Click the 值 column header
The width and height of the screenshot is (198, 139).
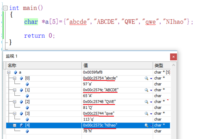pos(118,66)
